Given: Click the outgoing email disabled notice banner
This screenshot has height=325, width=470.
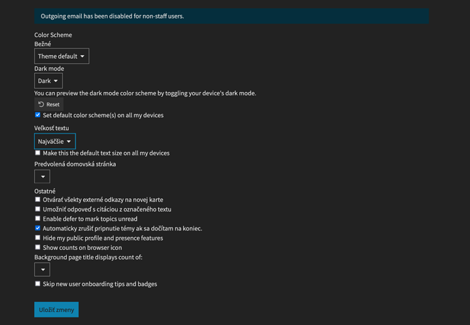Looking at the screenshot, I should click(x=232, y=16).
